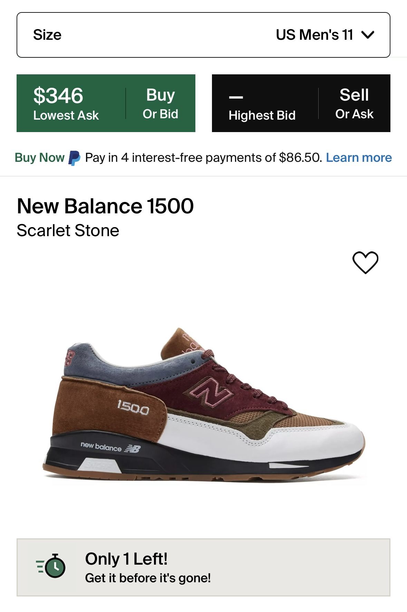
Task: Click the Buy Or Bid button
Action: [x=161, y=103]
